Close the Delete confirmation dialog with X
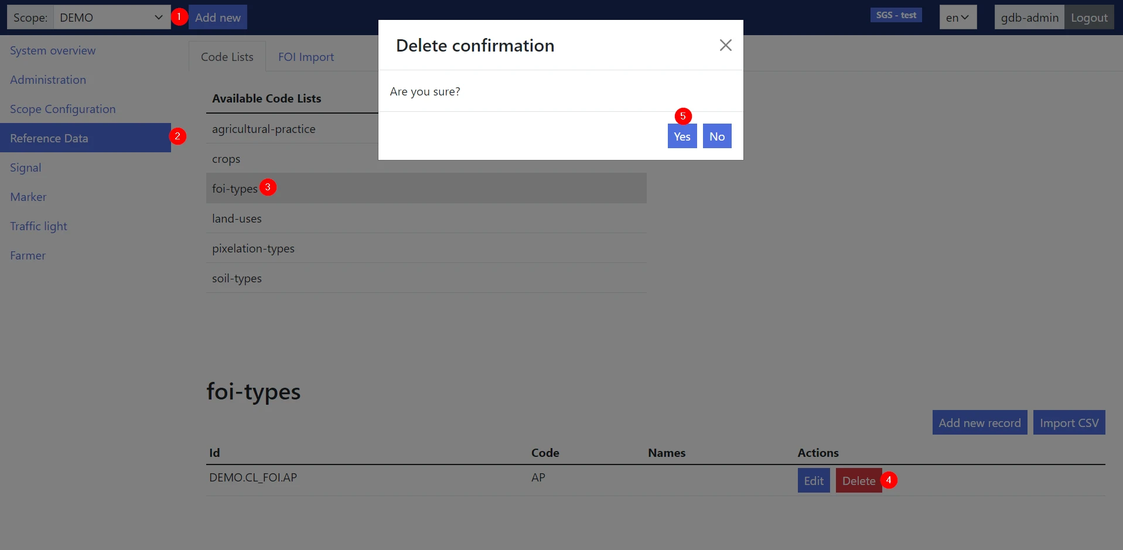 point(725,45)
